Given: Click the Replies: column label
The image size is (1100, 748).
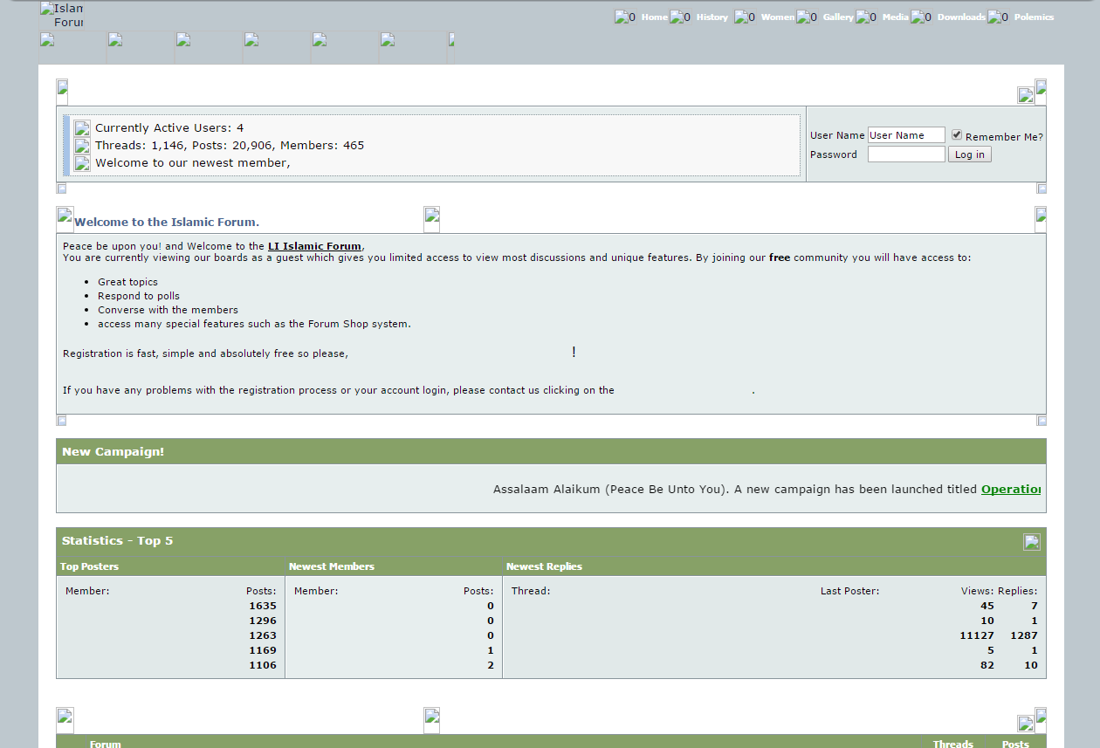Looking at the screenshot, I should [x=1018, y=591].
